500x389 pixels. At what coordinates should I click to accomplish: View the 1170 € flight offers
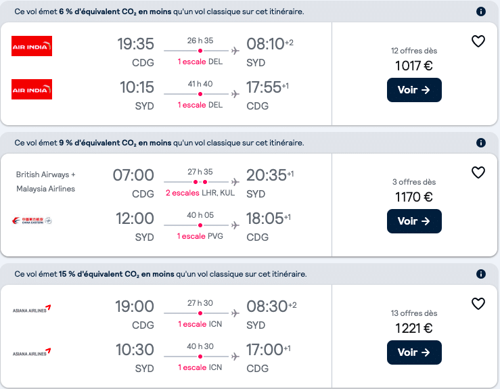[414, 221]
